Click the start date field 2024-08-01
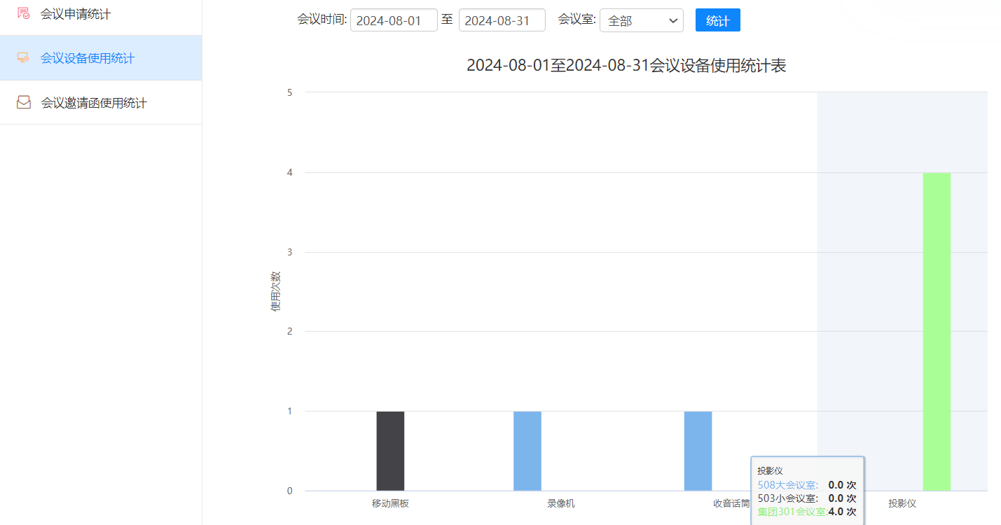The image size is (1001, 525). click(x=394, y=21)
